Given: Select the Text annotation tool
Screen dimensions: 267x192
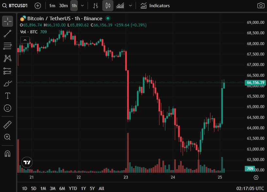Looking at the screenshot, I should (7, 96).
